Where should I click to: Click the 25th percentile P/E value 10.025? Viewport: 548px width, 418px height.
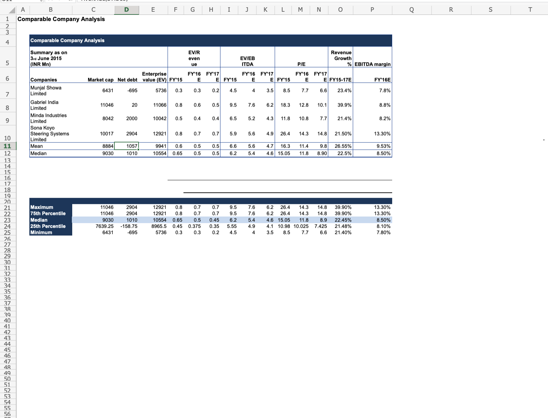(301, 226)
